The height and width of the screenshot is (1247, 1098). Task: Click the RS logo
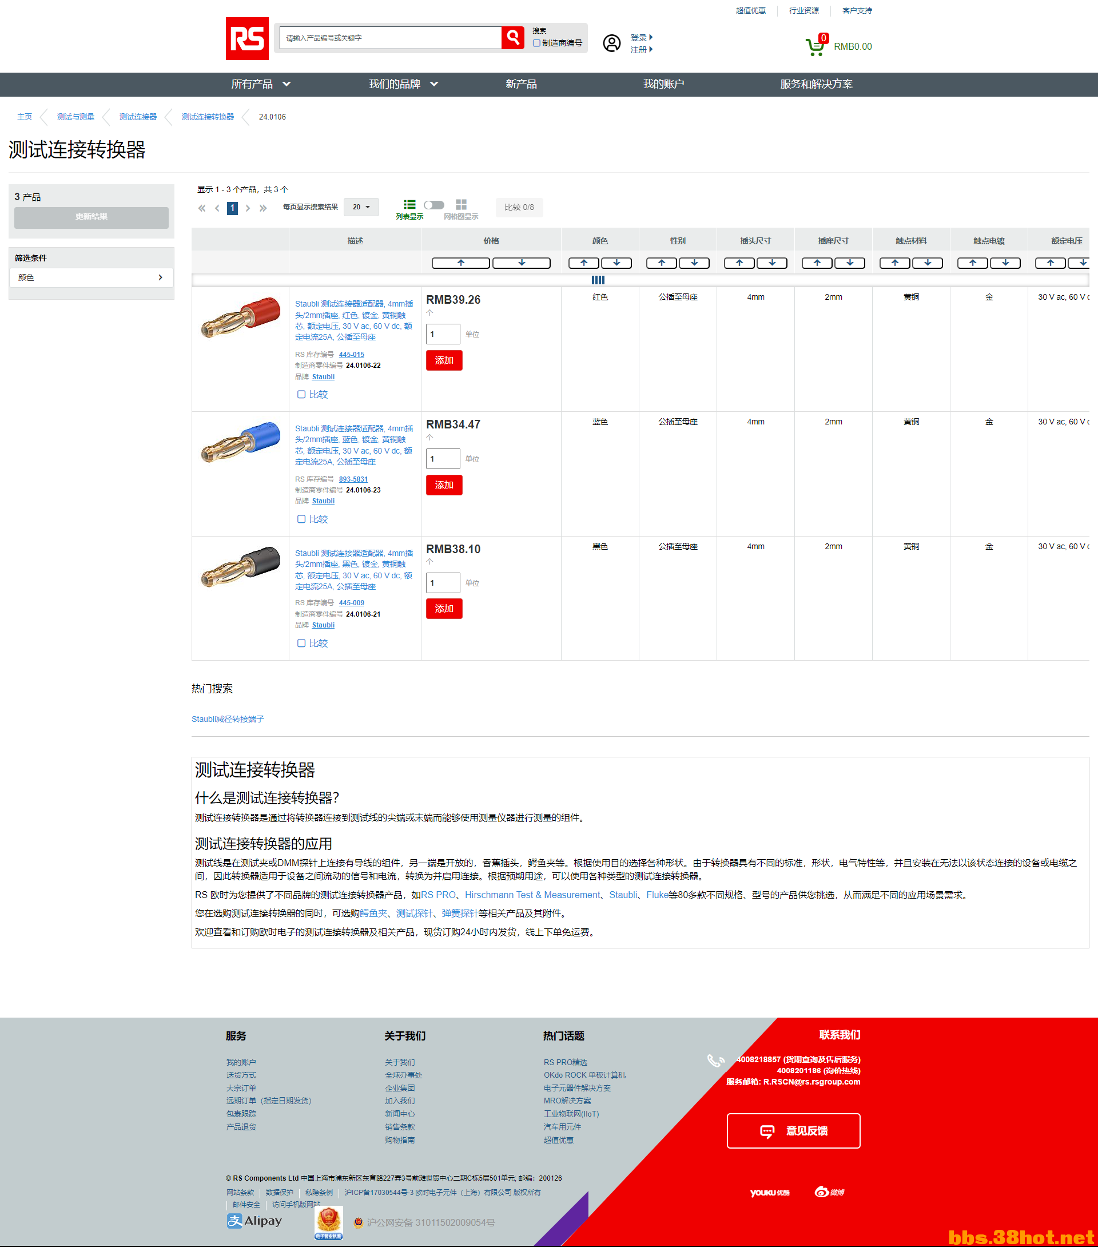[x=247, y=38]
